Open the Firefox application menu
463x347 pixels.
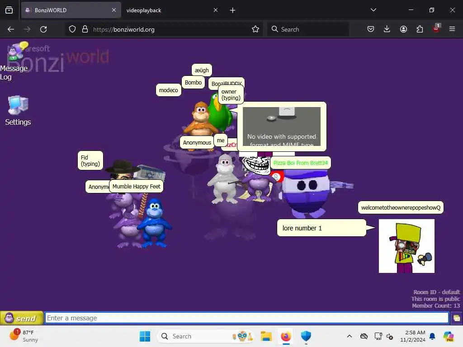(x=452, y=29)
